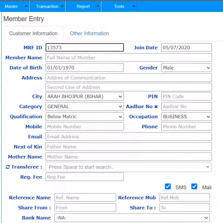Click the Transferee refresh icon
Image resolution: width=223 pixels, height=223 pixels.
click(x=8, y=167)
